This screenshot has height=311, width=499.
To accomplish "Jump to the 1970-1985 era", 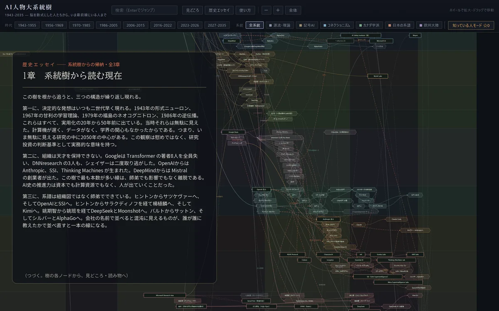I will (x=82, y=25).
